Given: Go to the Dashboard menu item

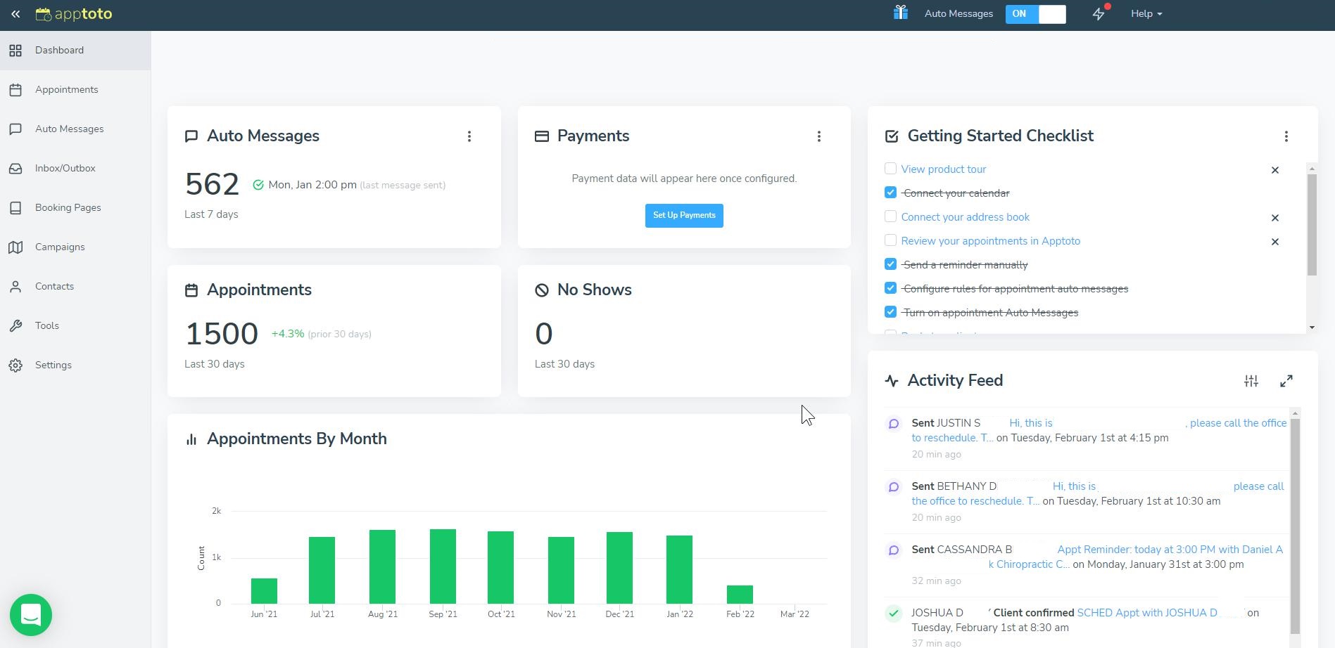Looking at the screenshot, I should click(x=59, y=50).
